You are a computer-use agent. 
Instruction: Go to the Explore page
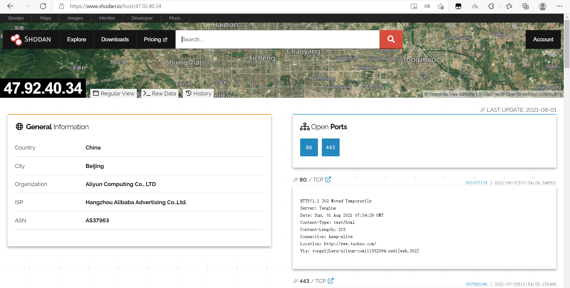tap(77, 39)
